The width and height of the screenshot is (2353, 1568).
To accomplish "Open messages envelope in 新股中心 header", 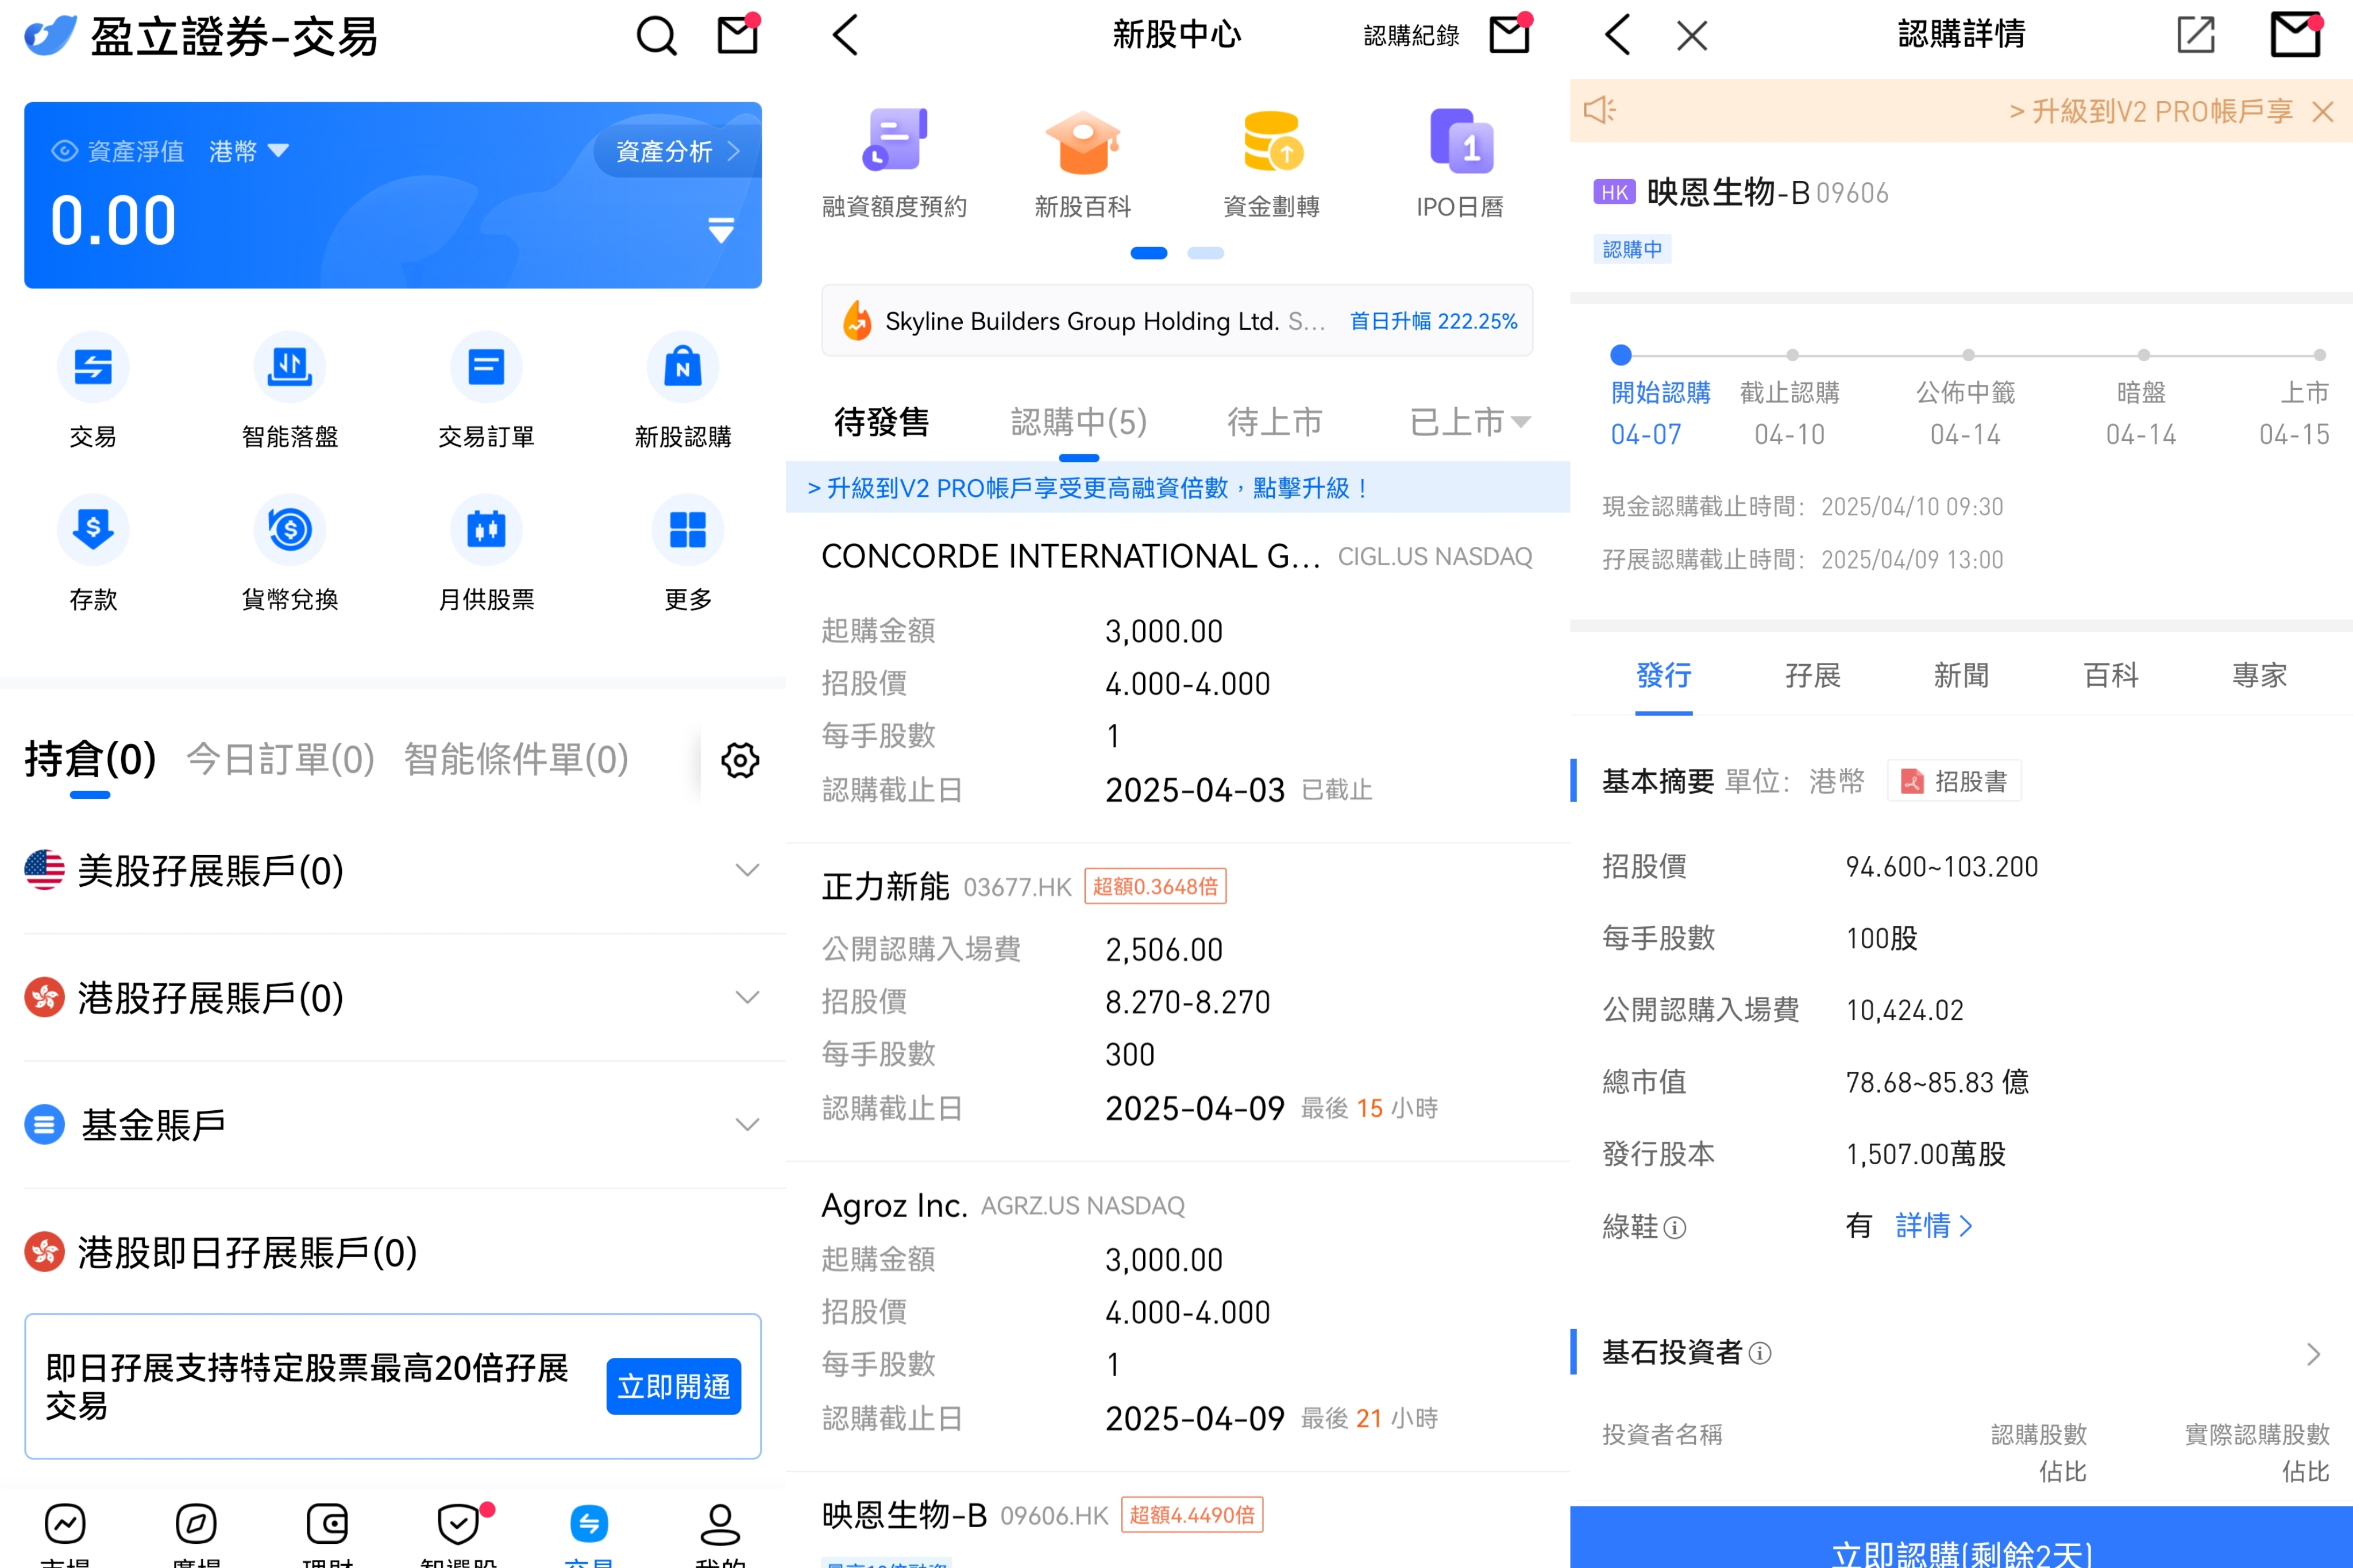I will 1510,34.
